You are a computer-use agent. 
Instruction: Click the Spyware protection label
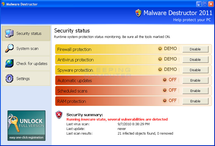[75, 70]
